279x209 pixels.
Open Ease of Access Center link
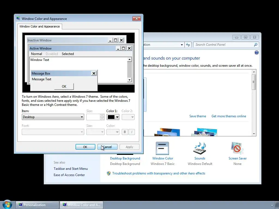[69, 175]
